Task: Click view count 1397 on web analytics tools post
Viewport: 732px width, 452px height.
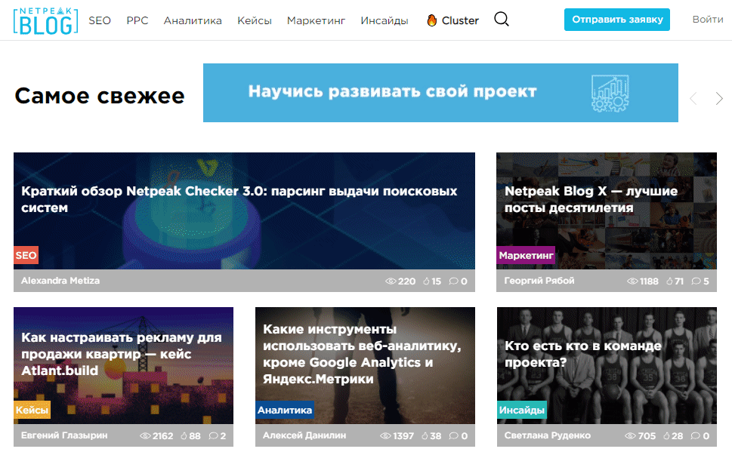Action: point(403,435)
